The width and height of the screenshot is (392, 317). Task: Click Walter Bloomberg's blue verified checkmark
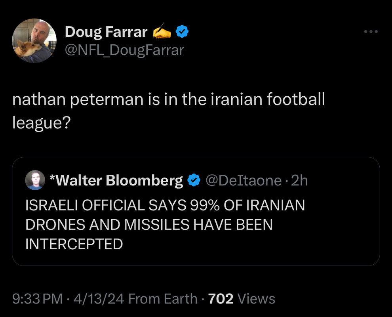[193, 180]
